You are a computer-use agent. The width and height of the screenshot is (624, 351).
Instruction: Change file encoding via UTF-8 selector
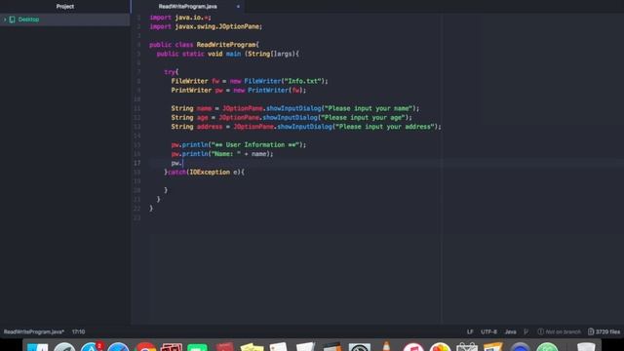(488, 331)
